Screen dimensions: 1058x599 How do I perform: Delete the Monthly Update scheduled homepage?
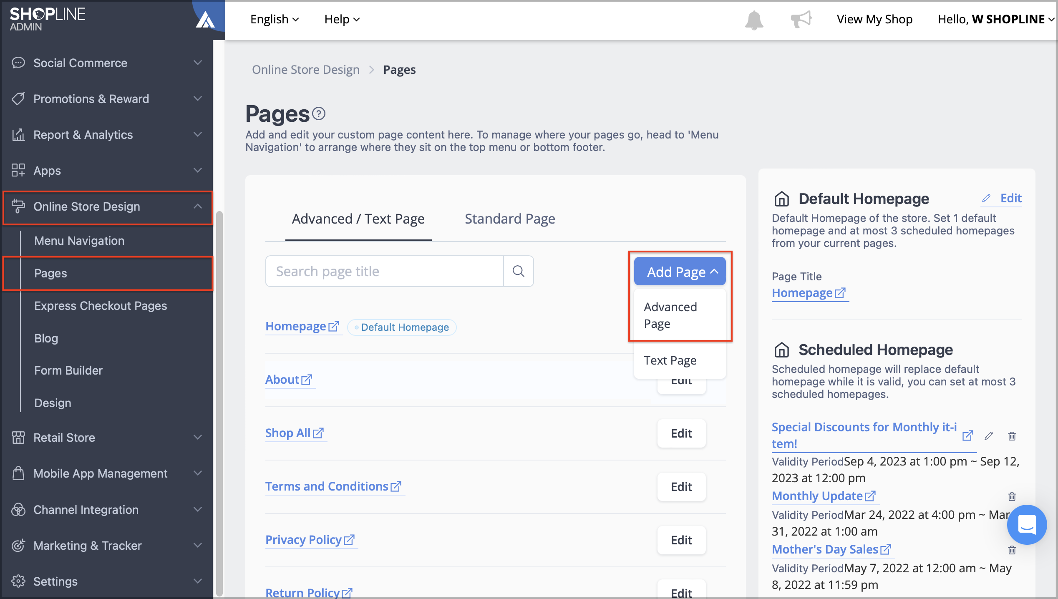point(1012,496)
